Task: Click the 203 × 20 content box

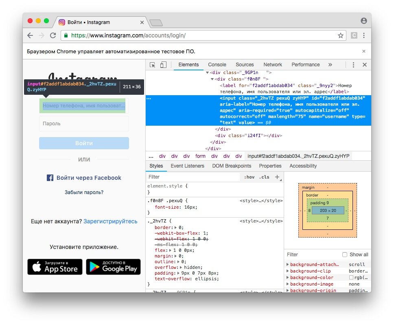Action: tap(328, 210)
